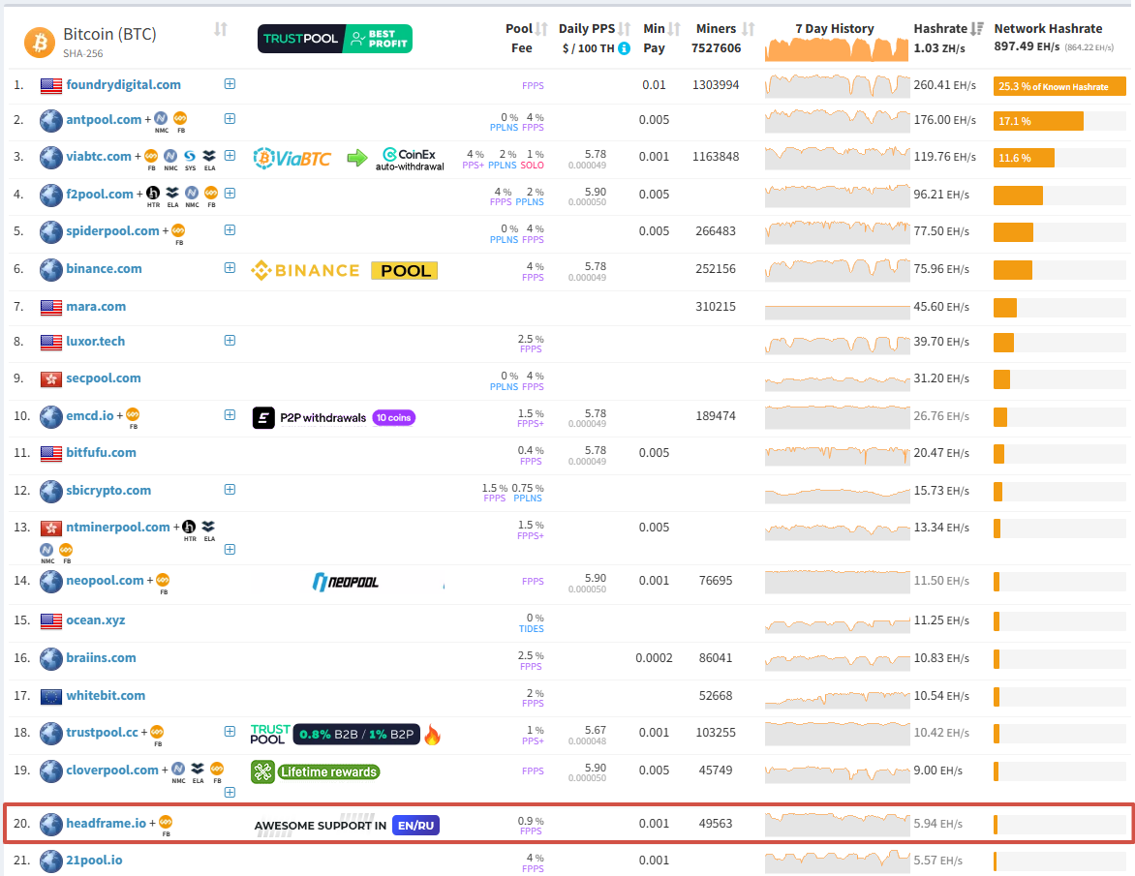Screen dimensions: 1135x876
Task: Open luxor.tech pool link
Action: click(96, 342)
